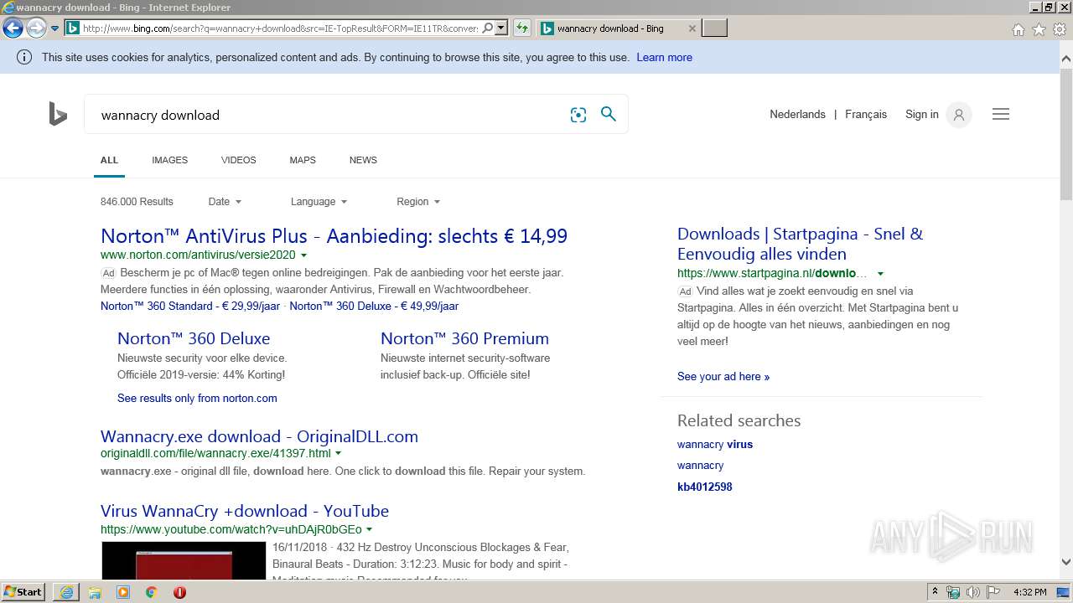The width and height of the screenshot is (1073, 603).
Task: Click the vertical scrollbar up arrow
Action: (x=1066, y=59)
